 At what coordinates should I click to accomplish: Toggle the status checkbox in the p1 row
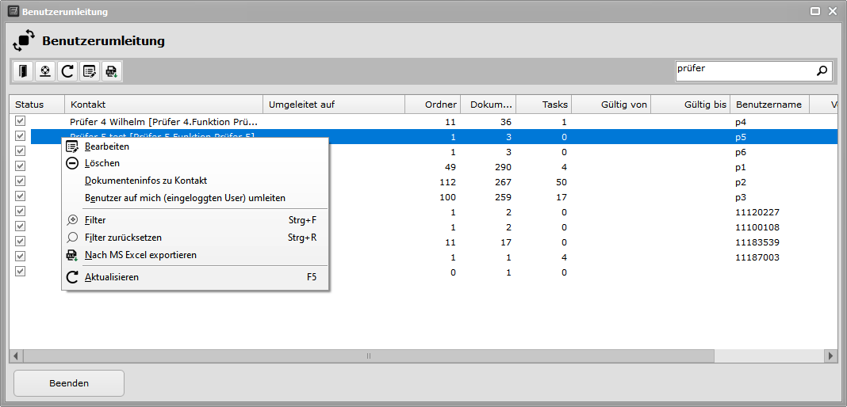[21, 166]
